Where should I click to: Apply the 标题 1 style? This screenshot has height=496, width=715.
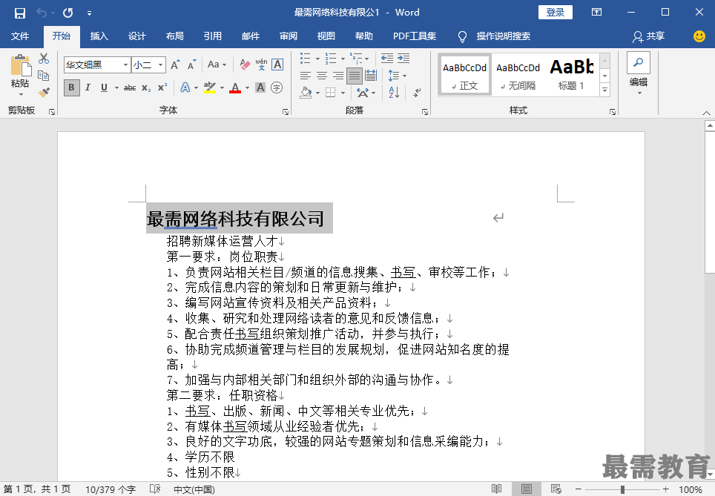point(571,75)
